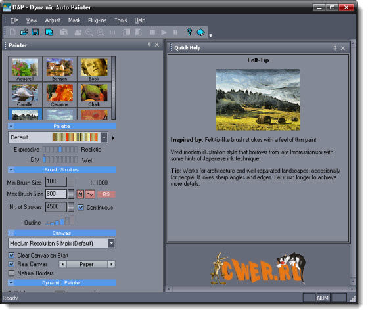Click the Nr. of Strokes field
The image size is (368, 314).
point(56,207)
